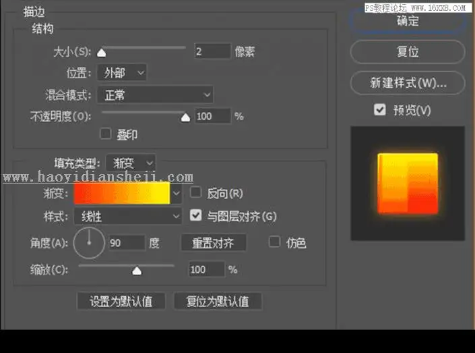The image size is (475, 353).
Task: Click the 不透明度 percentage field
Action: click(212, 116)
